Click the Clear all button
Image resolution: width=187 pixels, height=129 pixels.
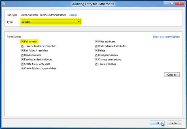pyautogui.click(x=172, y=75)
